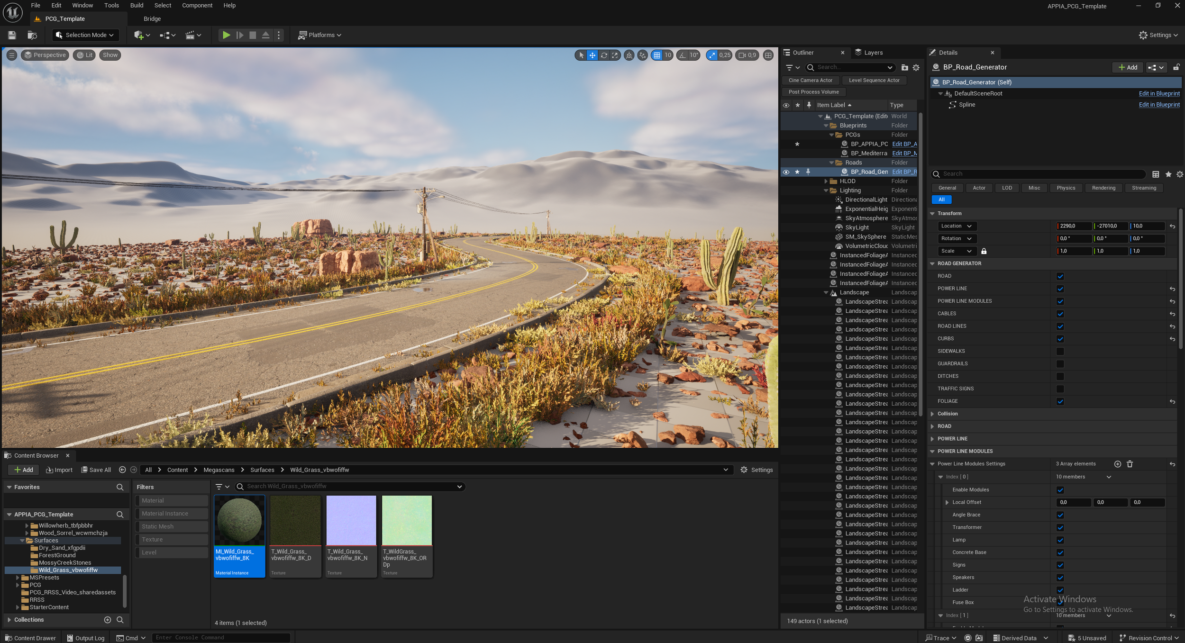Image resolution: width=1185 pixels, height=643 pixels.
Task: Open the viewport layout options icon
Action: (768, 55)
